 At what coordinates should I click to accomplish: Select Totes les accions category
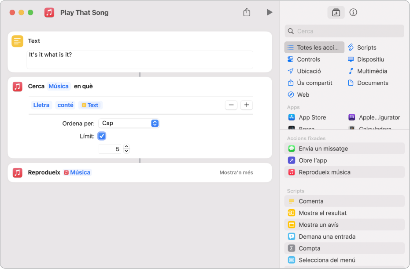pos(314,47)
